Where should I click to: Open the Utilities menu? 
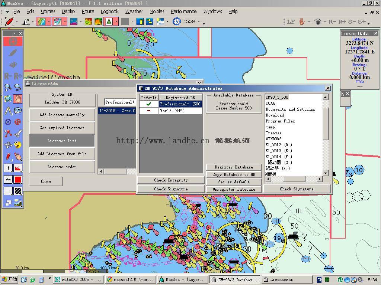click(x=48, y=12)
